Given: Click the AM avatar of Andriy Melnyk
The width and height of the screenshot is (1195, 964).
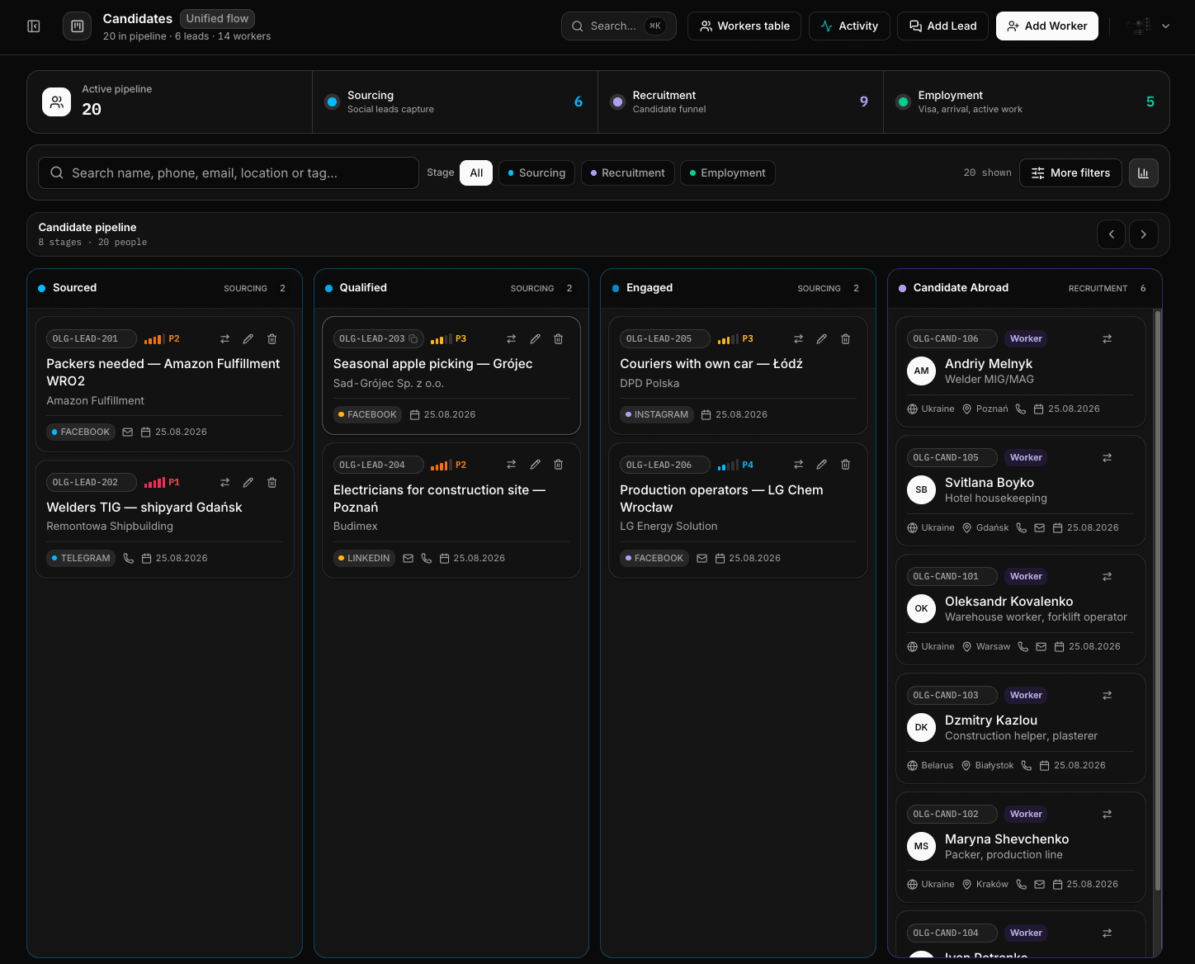Looking at the screenshot, I should [922, 371].
